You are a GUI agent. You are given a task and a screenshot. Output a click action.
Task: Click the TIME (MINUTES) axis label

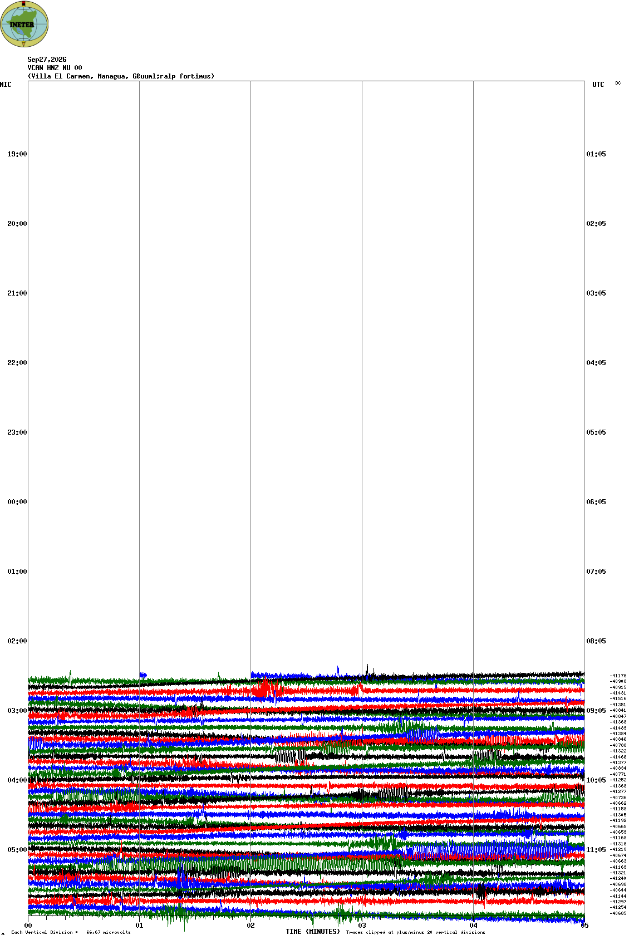[313, 932]
